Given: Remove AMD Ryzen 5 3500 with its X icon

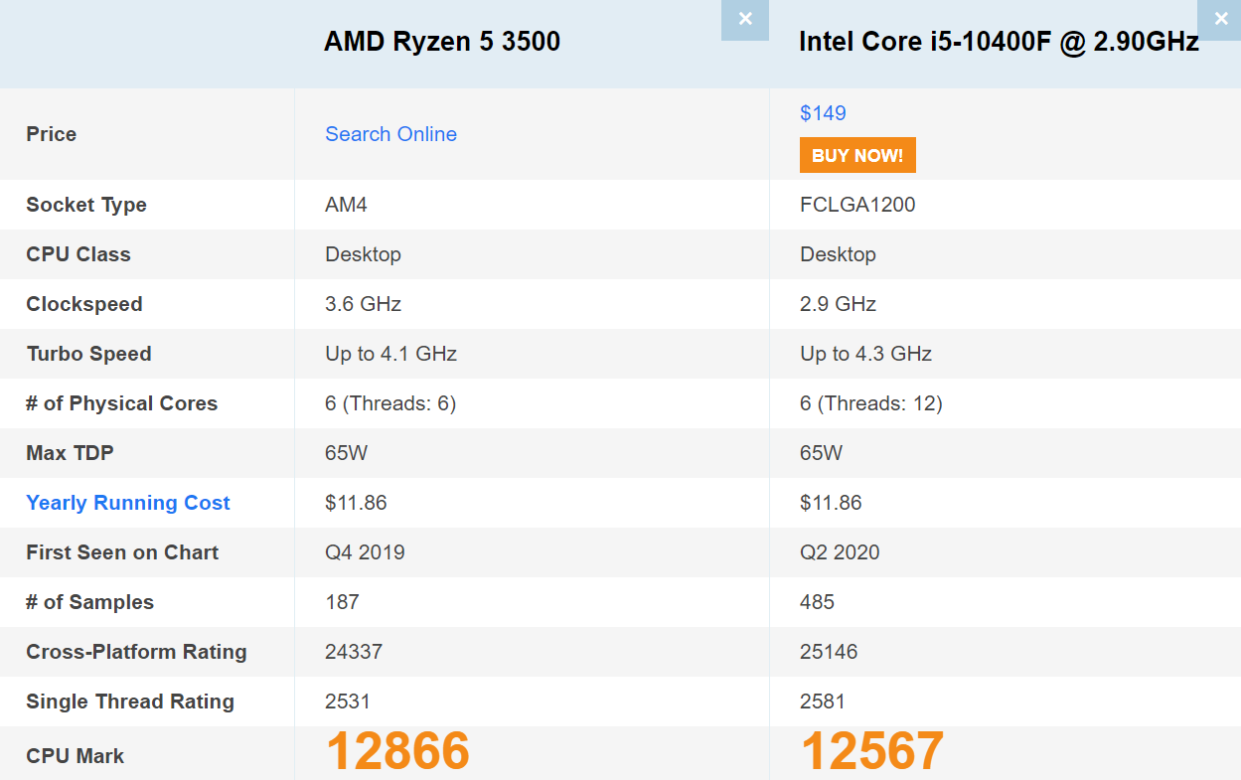Looking at the screenshot, I should [x=745, y=20].
